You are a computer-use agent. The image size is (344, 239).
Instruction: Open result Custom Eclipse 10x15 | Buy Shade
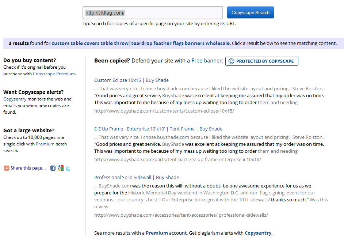[131, 80]
